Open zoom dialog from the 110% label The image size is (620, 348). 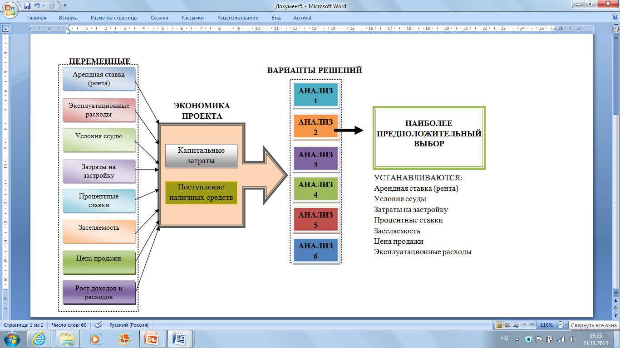(546, 325)
